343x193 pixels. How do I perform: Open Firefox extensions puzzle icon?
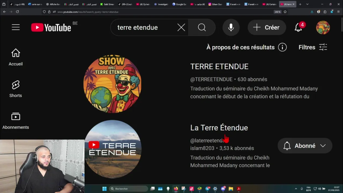click(x=325, y=12)
